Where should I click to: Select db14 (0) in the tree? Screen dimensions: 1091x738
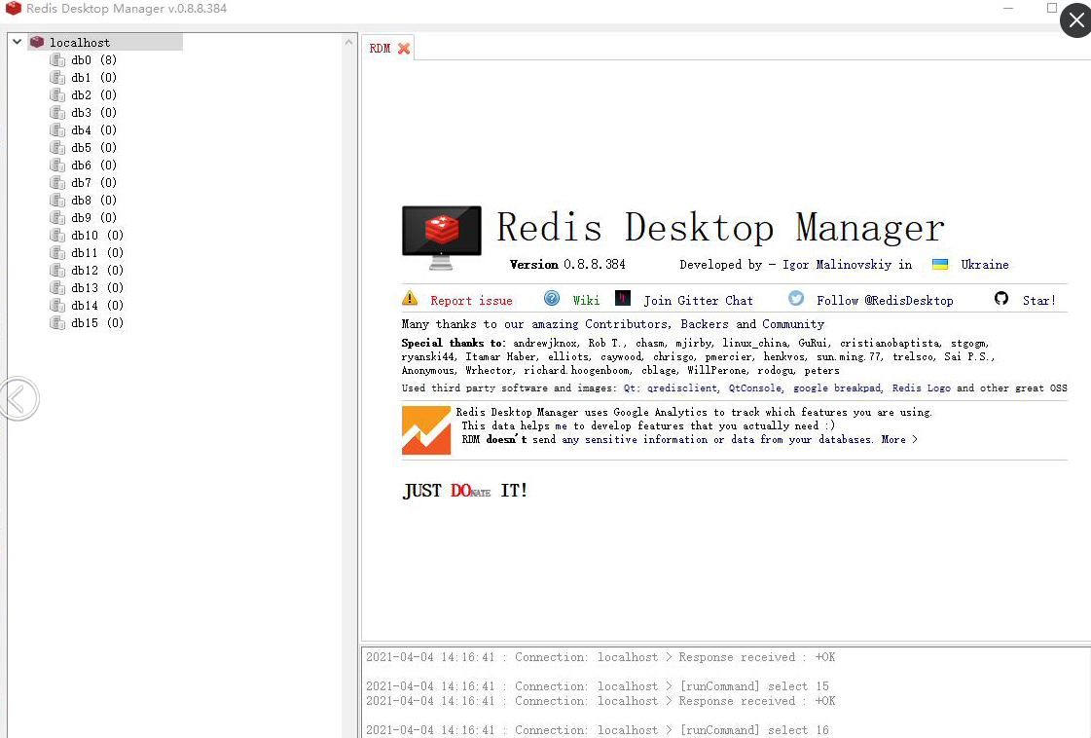click(x=97, y=305)
